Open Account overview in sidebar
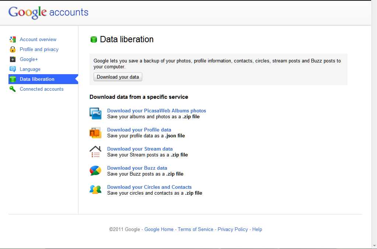The image size is (377, 249). click(38, 40)
